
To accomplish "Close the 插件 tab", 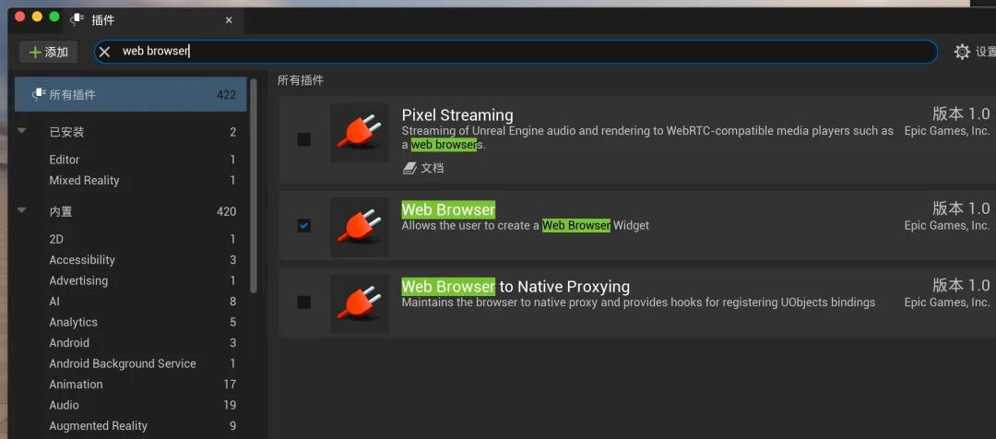I will [x=229, y=20].
